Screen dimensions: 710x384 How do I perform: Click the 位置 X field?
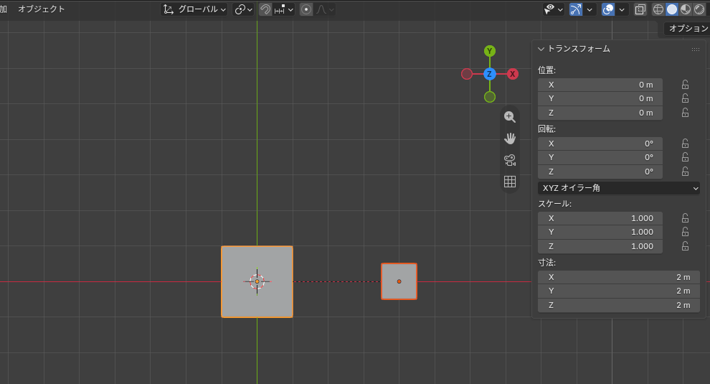click(x=600, y=85)
